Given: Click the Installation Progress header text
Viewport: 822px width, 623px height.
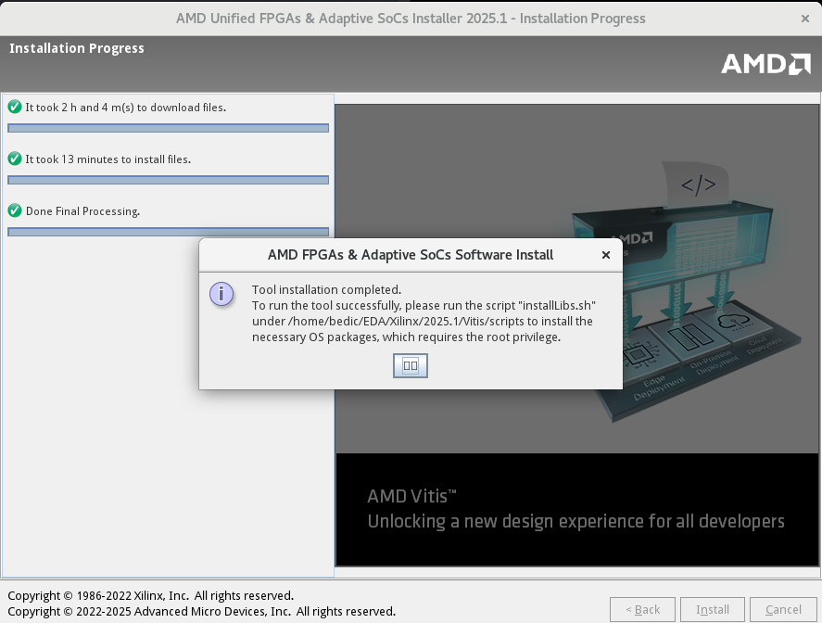Looking at the screenshot, I should pyautogui.click(x=77, y=48).
